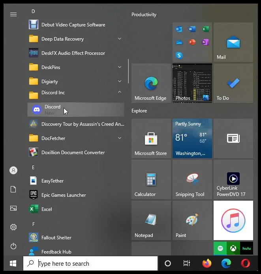Open OneDrive in the Office tile folder

point(179,42)
